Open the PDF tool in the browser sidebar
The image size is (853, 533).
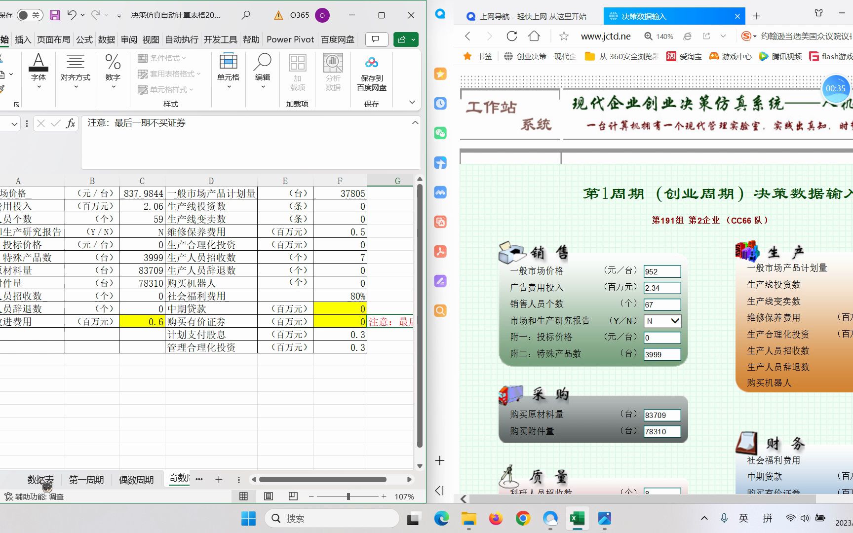pos(440,251)
